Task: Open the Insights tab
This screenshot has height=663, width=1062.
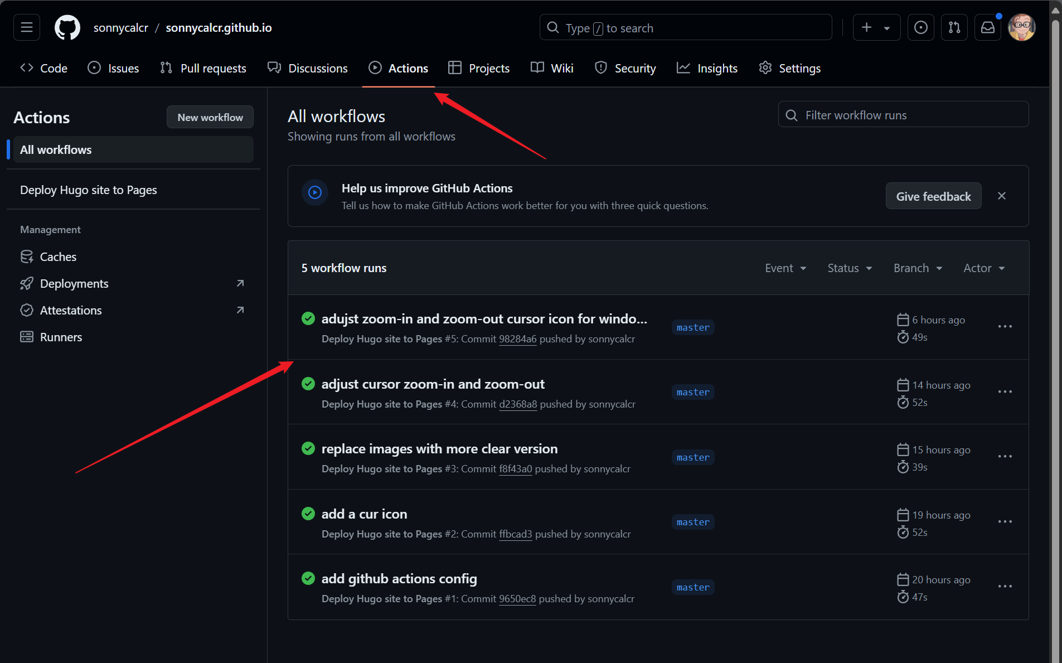Action: (x=707, y=68)
